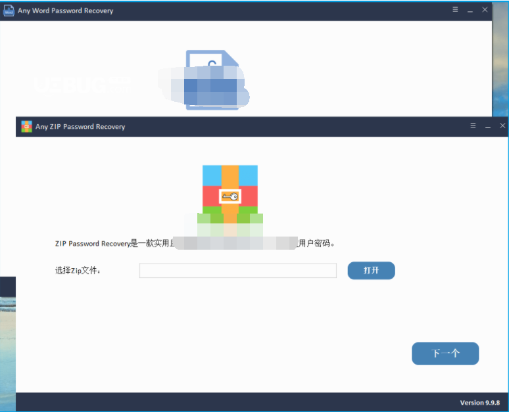This screenshot has width=509, height=412.
Task: Click the Any Word Password Recovery title text
Action: pos(66,11)
